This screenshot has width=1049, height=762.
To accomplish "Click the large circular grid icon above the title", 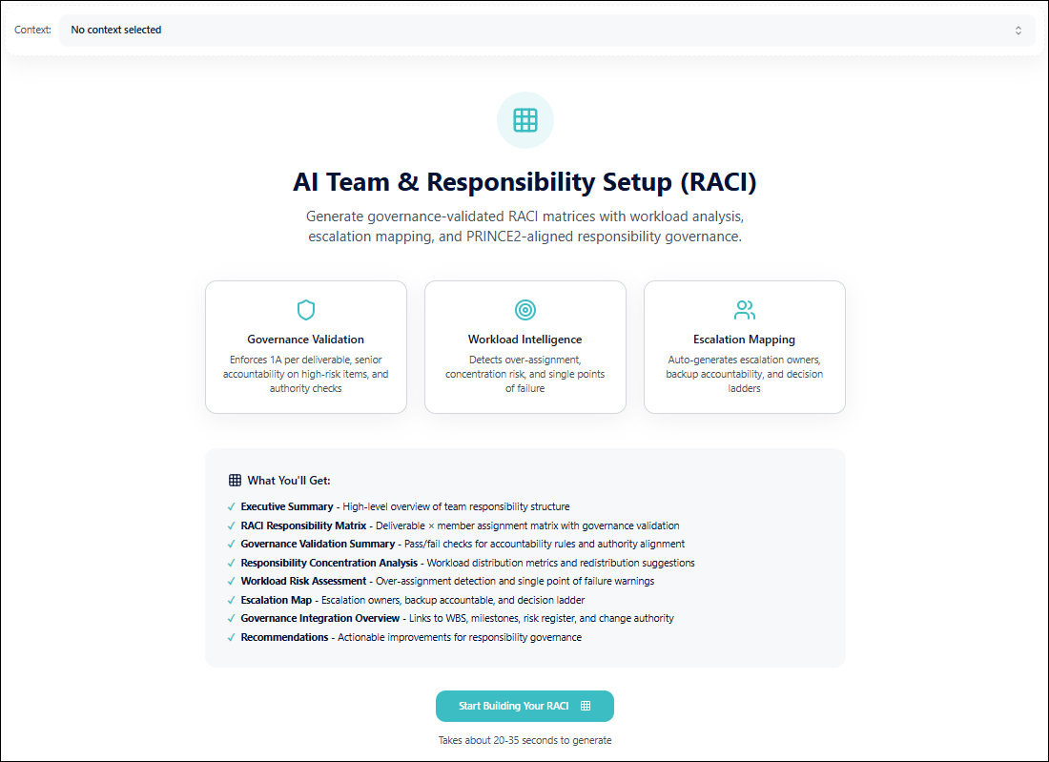I will click(524, 120).
